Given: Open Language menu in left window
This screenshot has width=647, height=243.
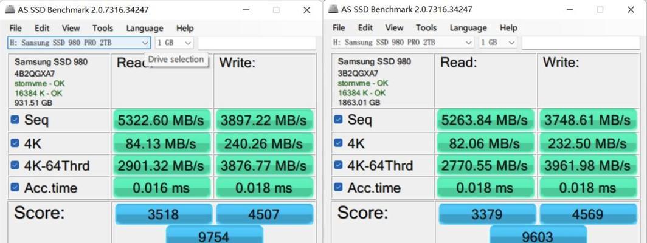Looking at the screenshot, I should [x=145, y=28].
